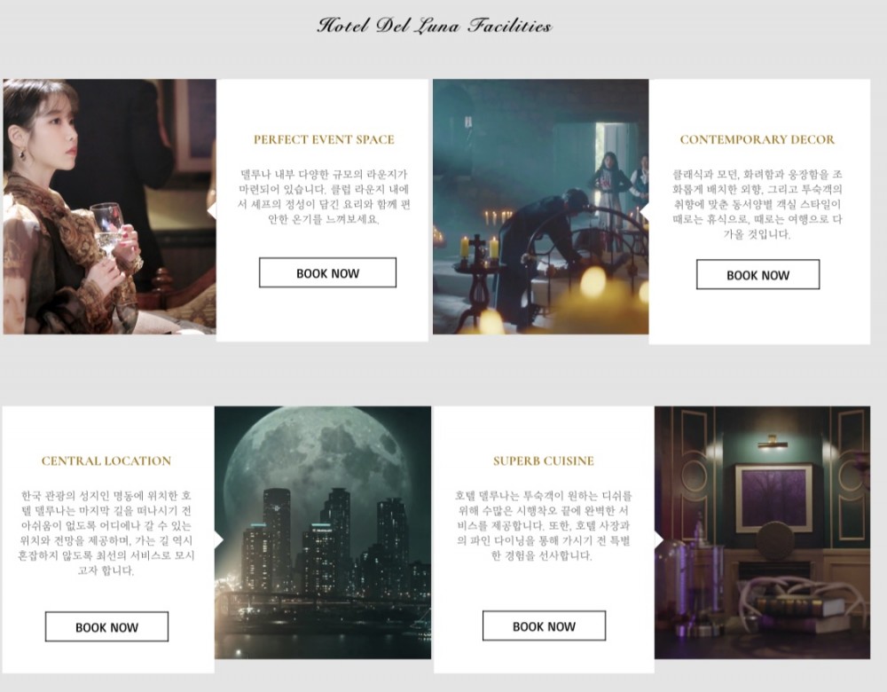Click the Korean description under Central Location
The width and height of the screenshot is (887, 692).
click(x=106, y=532)
